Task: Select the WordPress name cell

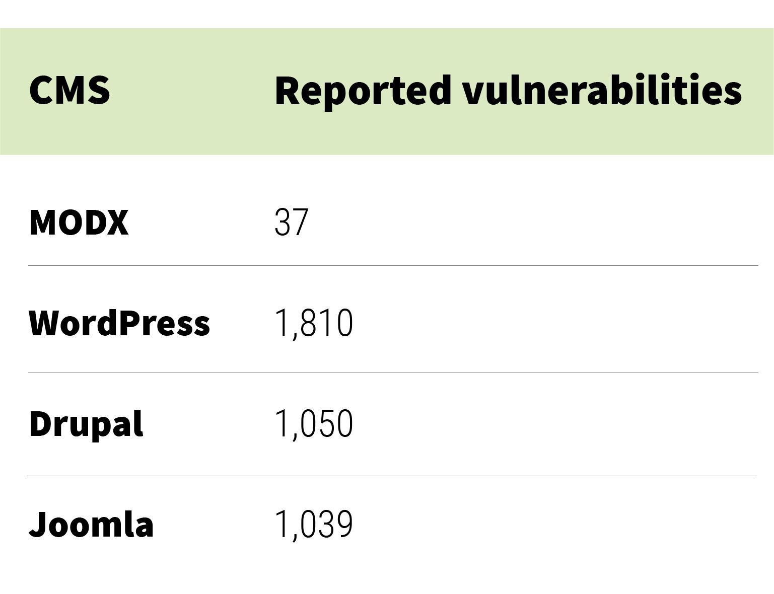Action: [119, 323]
